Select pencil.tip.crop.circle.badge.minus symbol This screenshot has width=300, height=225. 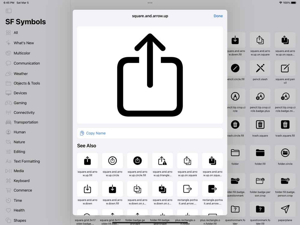tap(285, 96)
